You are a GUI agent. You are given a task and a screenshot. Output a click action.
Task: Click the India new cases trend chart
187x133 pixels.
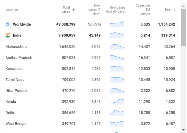117,35
